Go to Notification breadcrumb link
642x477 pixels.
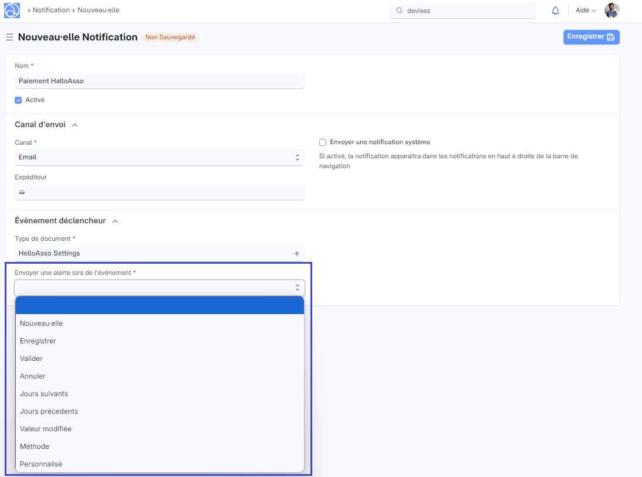tap(50, 11)
